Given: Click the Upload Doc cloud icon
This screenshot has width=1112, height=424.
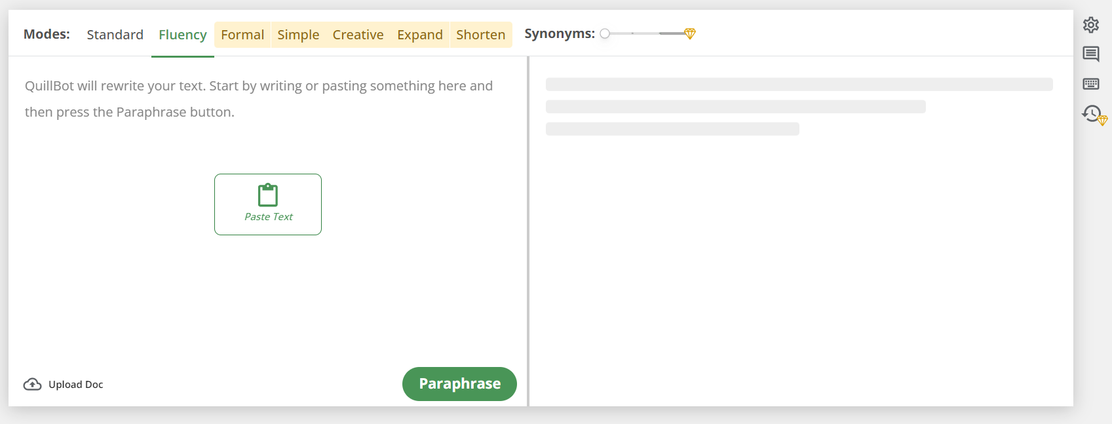Looking at the screenshot, I should point(32,384).
